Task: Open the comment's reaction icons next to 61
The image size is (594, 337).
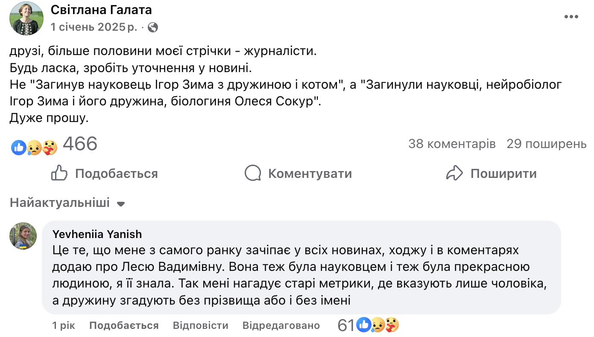Action: tap(377, 325)
